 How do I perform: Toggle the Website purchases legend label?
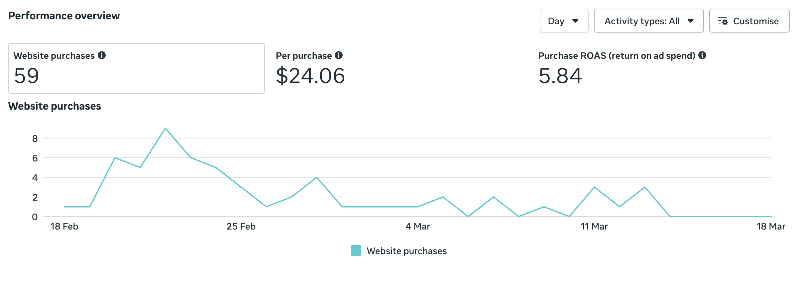click(x=406, y=251)
